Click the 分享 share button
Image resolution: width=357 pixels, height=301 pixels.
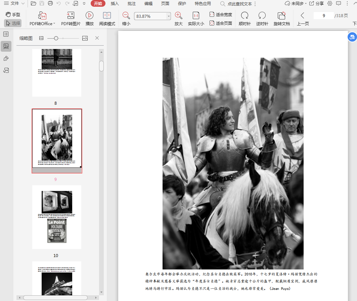coord(316,3)
